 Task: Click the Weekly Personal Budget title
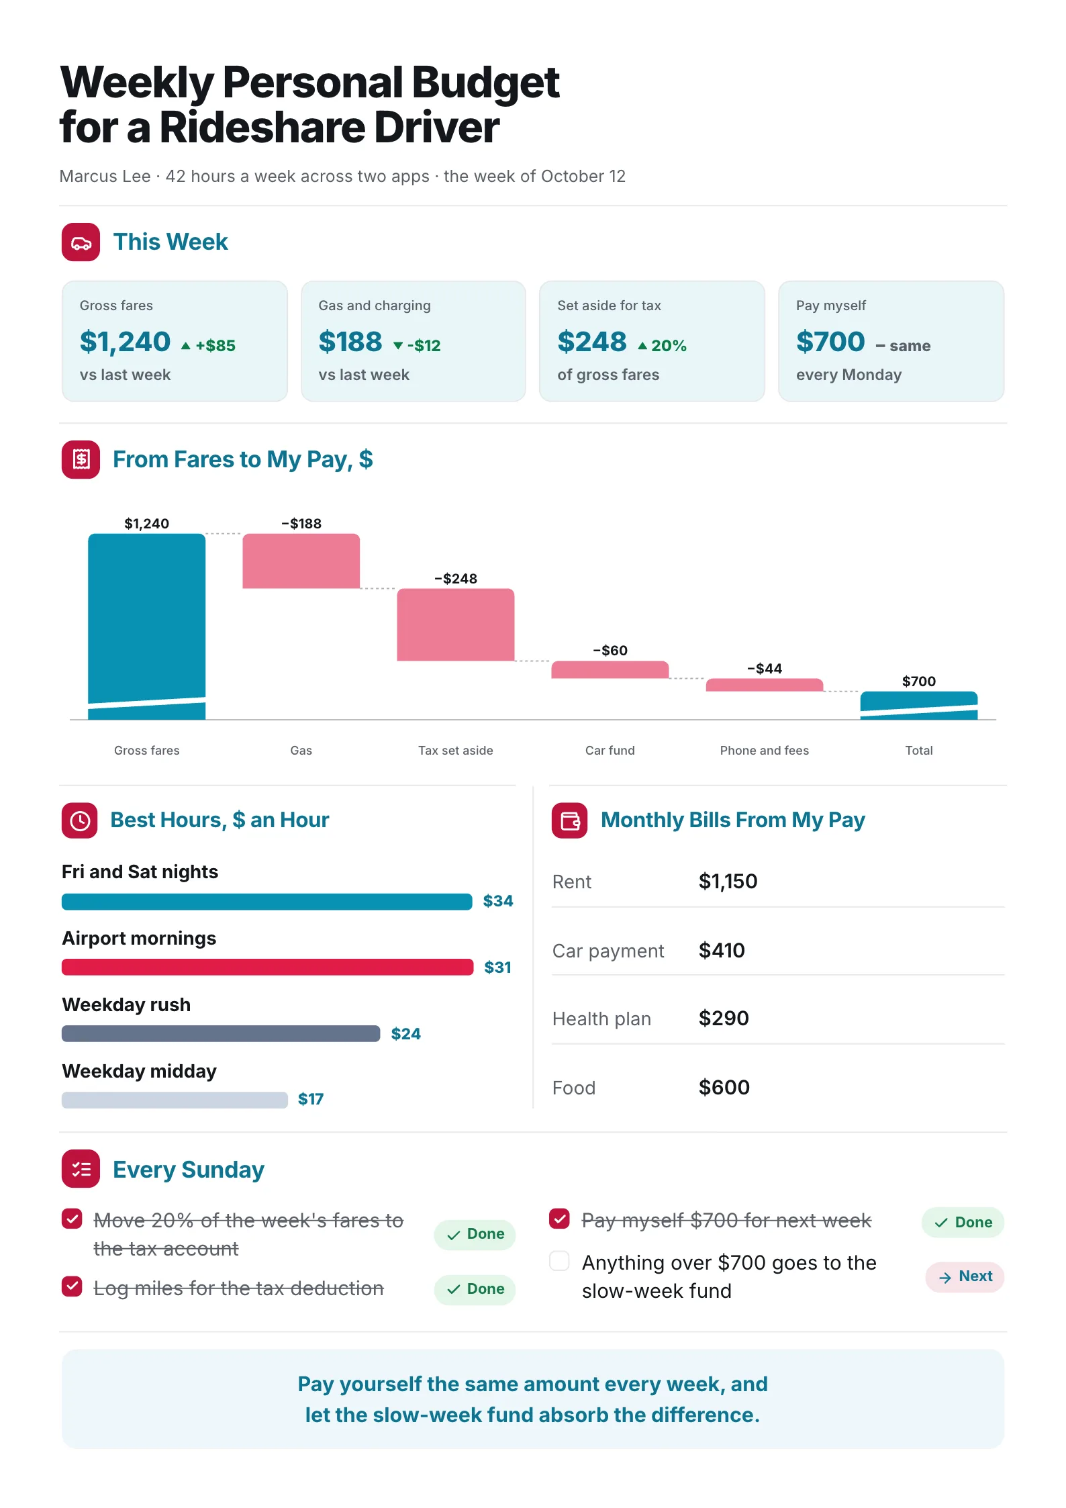click(x=309, y=105)
